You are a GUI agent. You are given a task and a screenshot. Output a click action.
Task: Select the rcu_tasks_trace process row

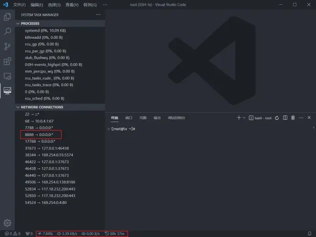[x=60, y=85]
